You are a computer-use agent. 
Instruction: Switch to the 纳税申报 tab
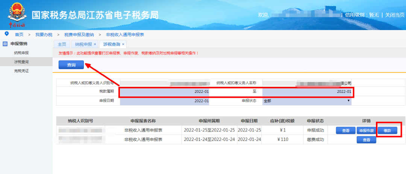tap(83, 44)
